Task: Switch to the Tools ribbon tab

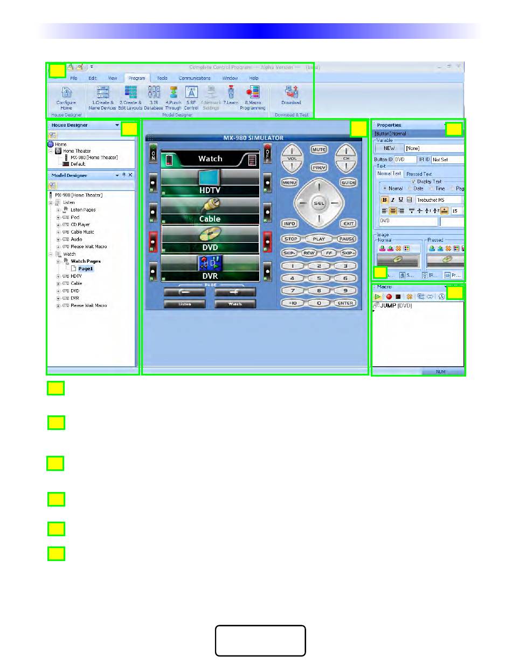Action: 162,78
